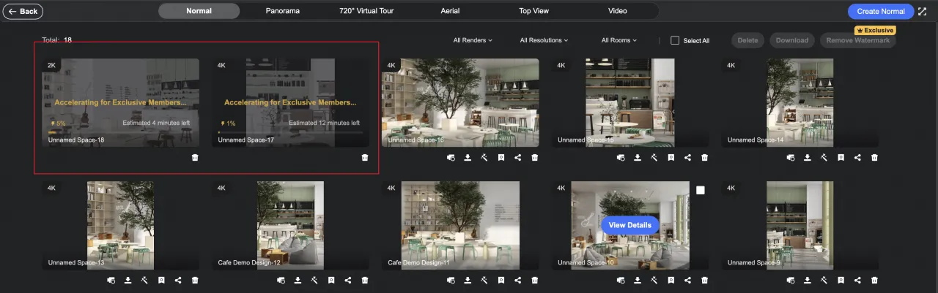Open the All Rooms filter dropdown
Image resolution: width=938 pixels, height=293 pixels.
[619, 40]
